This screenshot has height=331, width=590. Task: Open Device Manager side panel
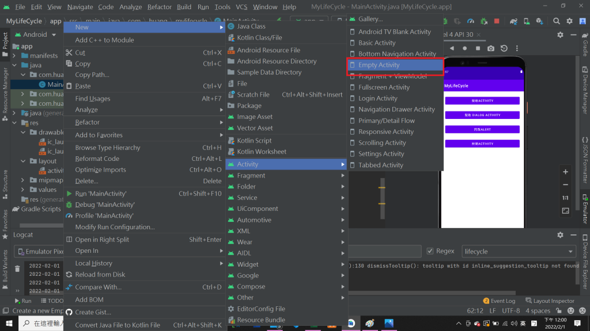click(x=585, y=90)
